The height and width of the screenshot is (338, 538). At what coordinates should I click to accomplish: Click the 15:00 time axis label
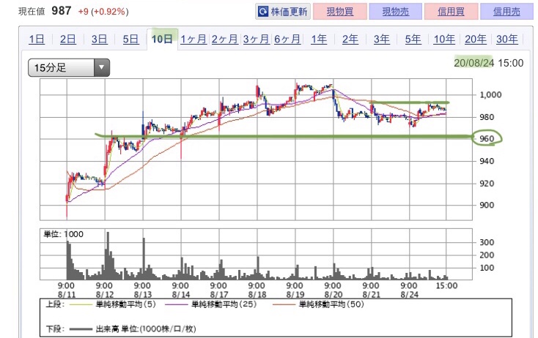pos(446,285)
